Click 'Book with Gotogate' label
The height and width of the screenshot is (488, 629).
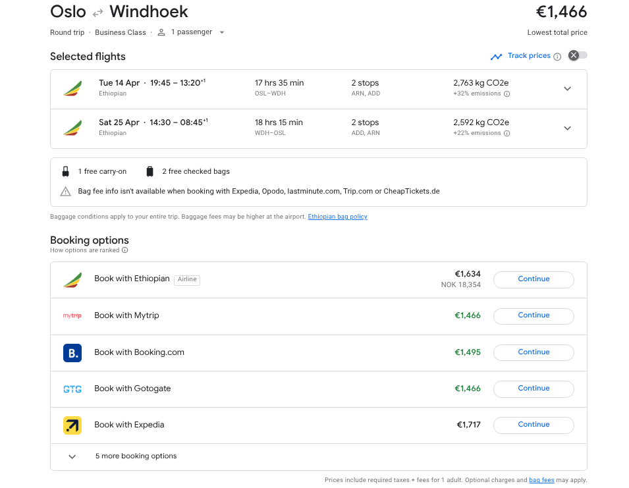(x=132, y=389)
